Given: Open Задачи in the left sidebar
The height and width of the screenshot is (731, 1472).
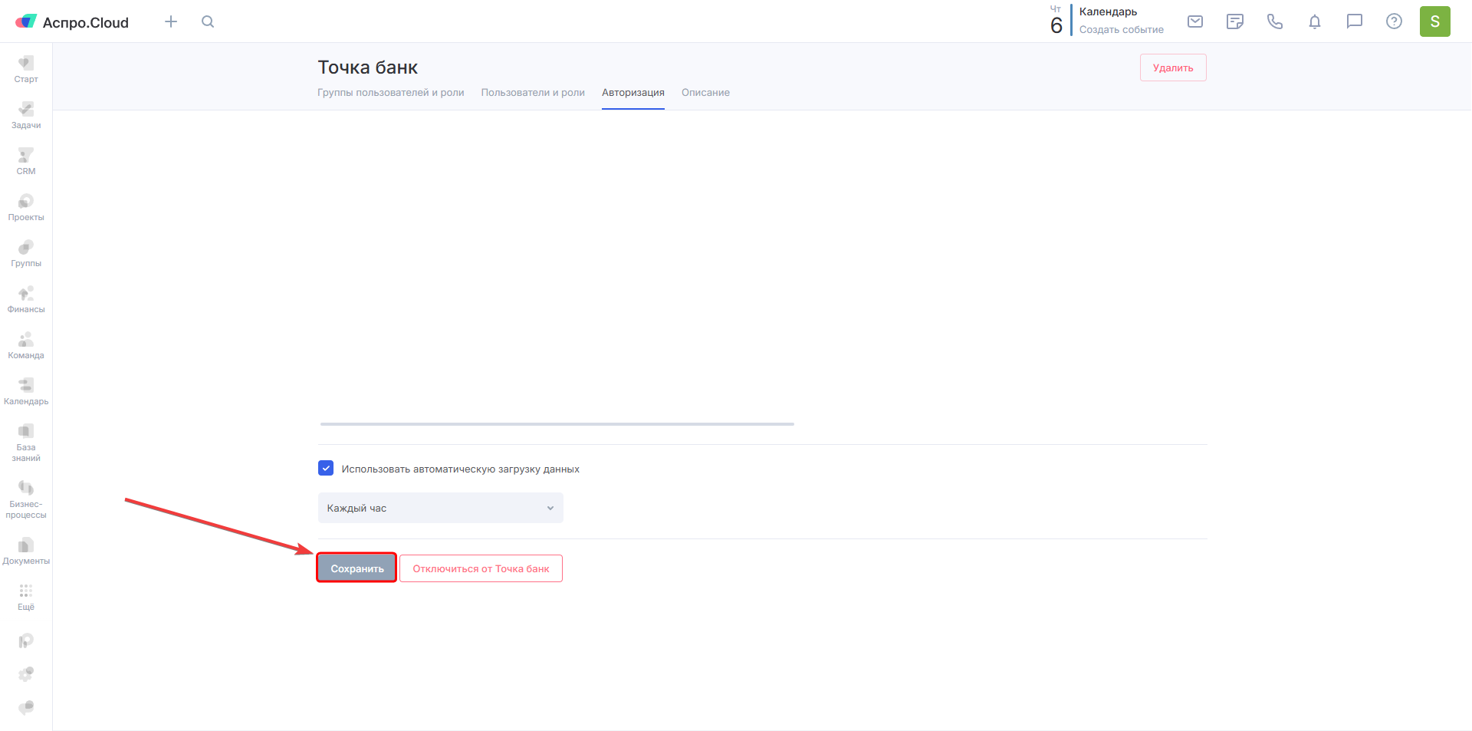Looking at the screenshot, I should 26,115.
